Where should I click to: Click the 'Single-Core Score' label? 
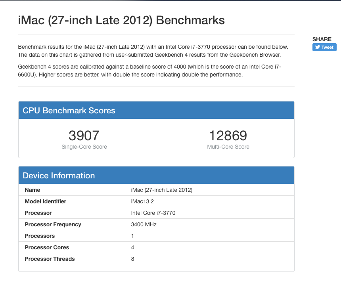tap(84, 147)
